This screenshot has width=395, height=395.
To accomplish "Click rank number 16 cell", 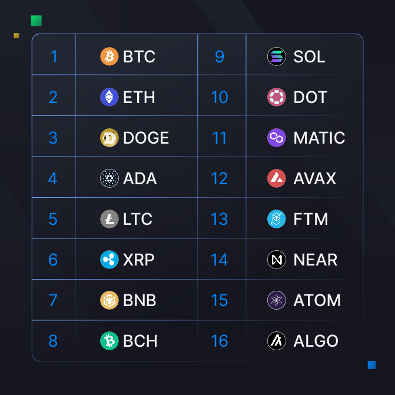I will tap(220, 341).
